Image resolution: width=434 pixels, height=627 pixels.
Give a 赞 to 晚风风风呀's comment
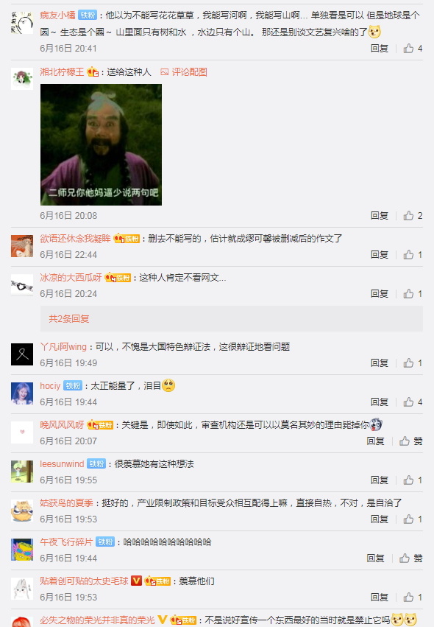411,441
